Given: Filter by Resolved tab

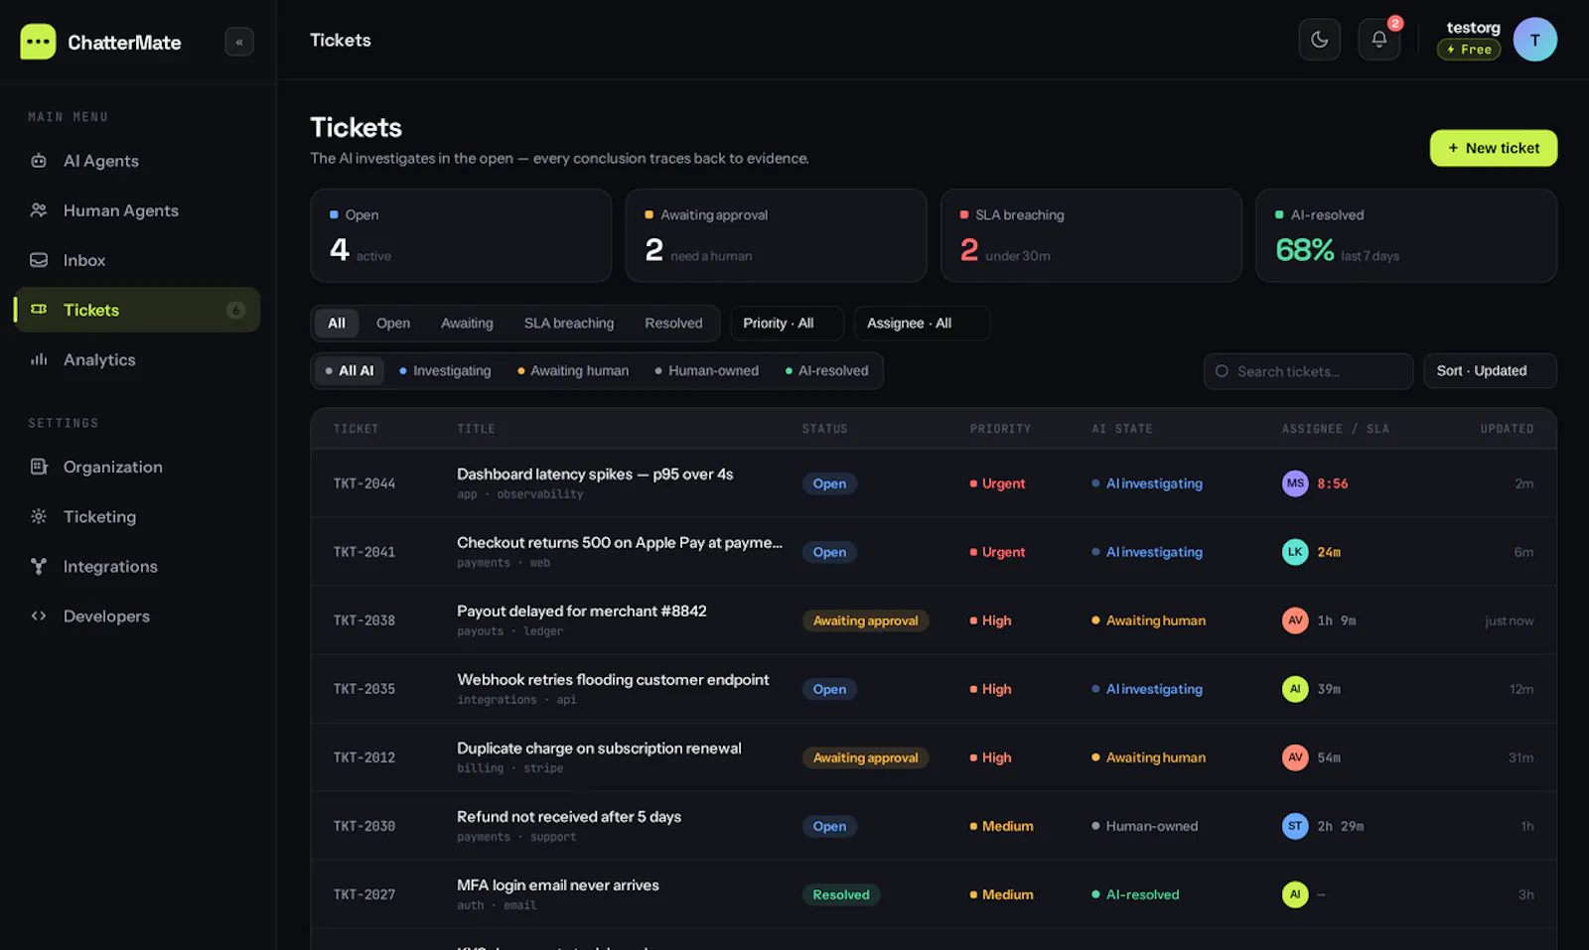Looking at the screenshot, I should 673,324.
